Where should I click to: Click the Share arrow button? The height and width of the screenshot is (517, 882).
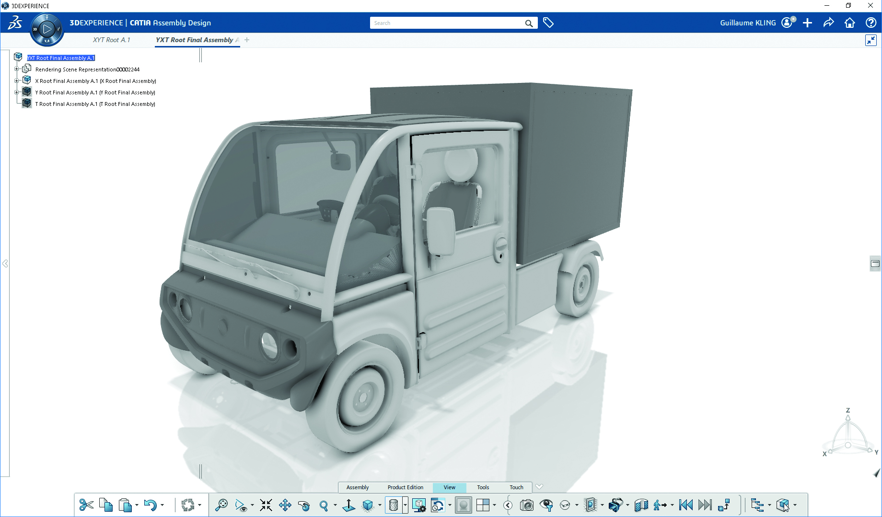(828, 23)
